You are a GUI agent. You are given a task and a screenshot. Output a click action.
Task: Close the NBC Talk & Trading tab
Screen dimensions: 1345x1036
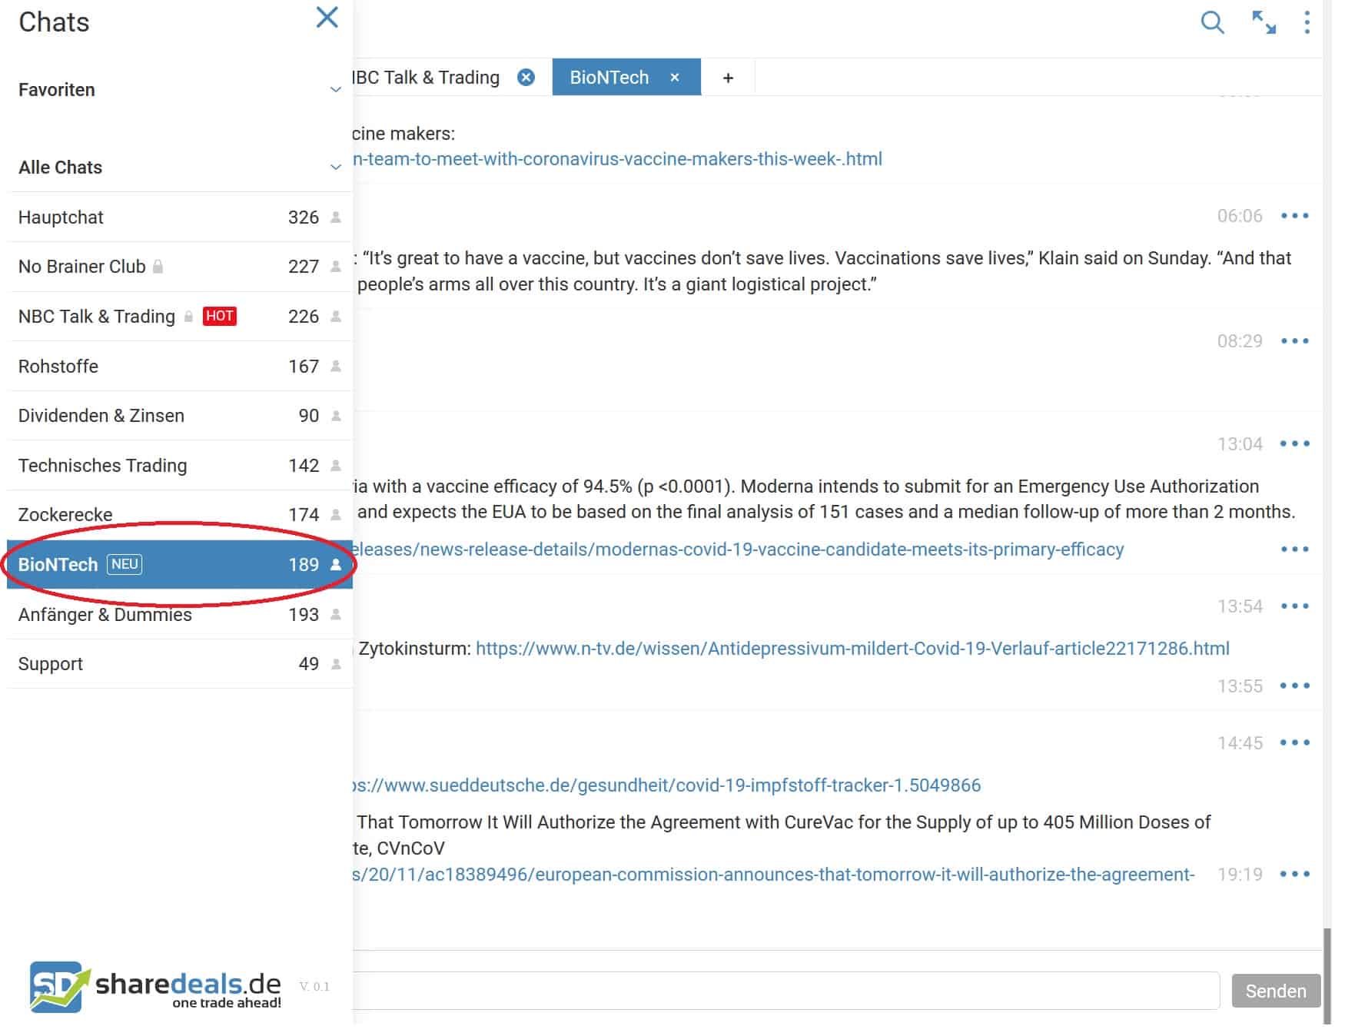(526, 77)
